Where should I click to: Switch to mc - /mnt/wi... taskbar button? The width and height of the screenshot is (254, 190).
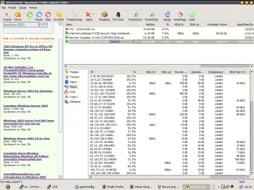[31, 187]
